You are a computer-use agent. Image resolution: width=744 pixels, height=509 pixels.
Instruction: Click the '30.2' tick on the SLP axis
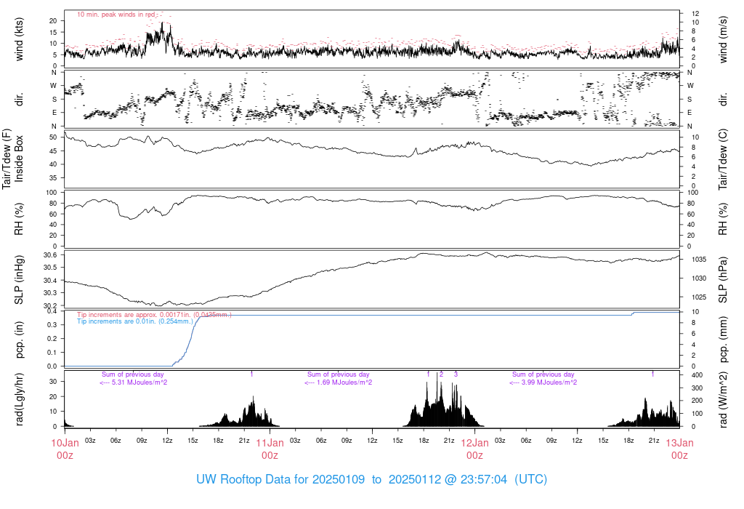click(x=50, y=305)
